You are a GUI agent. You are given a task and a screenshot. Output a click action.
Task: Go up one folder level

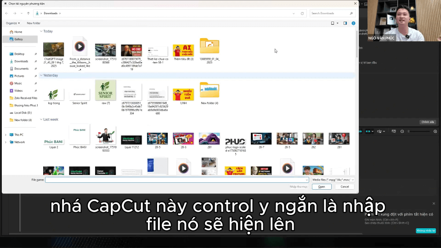click(28, 13)
